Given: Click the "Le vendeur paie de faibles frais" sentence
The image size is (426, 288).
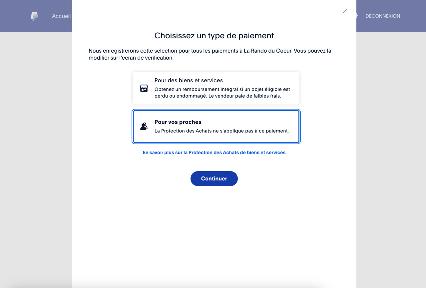Looking at the screenshot, I should (x=245, y=96).
